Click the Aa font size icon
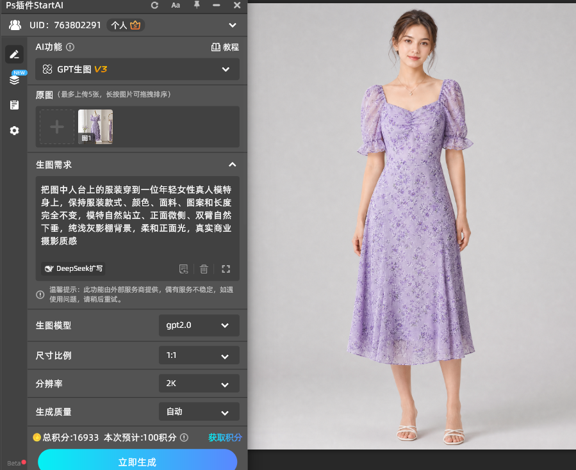576x470 pixels. point(176,5)
